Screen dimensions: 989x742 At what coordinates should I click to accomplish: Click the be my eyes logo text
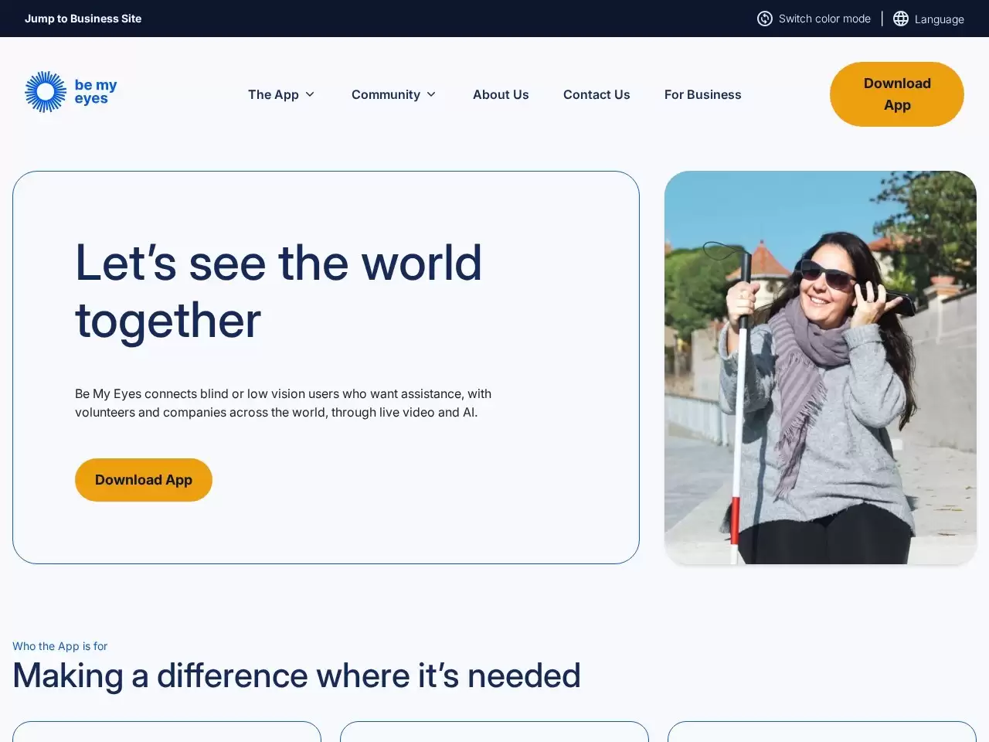pyautogui.click(x=96, y=92)
